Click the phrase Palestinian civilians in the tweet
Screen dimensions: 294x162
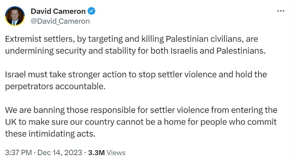coord(199,40)
